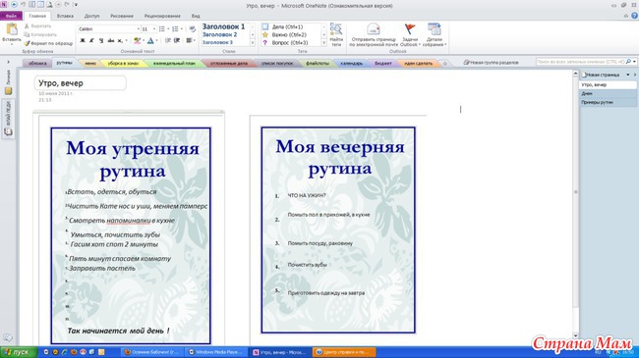Click the increase indent icon

coord(177,40)
